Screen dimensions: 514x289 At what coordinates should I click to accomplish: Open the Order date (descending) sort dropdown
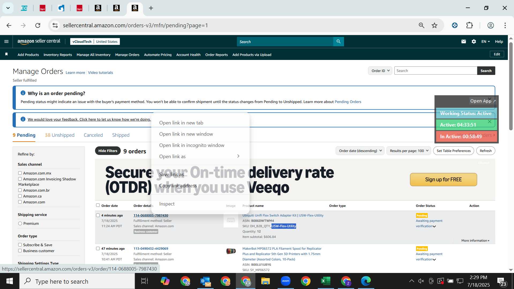pyautogui.click(x=360, y=151)
